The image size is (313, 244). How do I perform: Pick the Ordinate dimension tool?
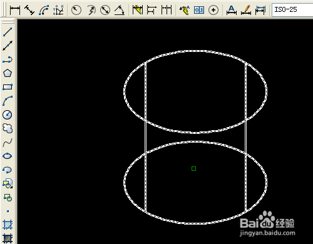point(58,10)
